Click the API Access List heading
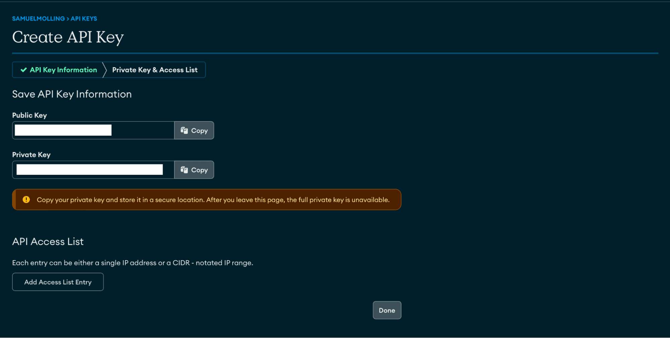This screenshot has width=670, height=338. tap(48, 241)
